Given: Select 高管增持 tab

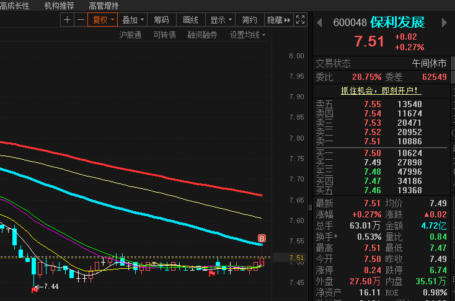Looking at the screenshot, I should tap(104, 6).
